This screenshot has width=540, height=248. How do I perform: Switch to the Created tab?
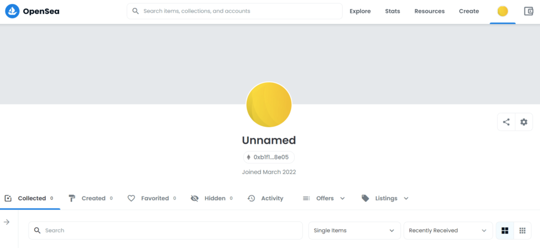[x=91, y=198]
